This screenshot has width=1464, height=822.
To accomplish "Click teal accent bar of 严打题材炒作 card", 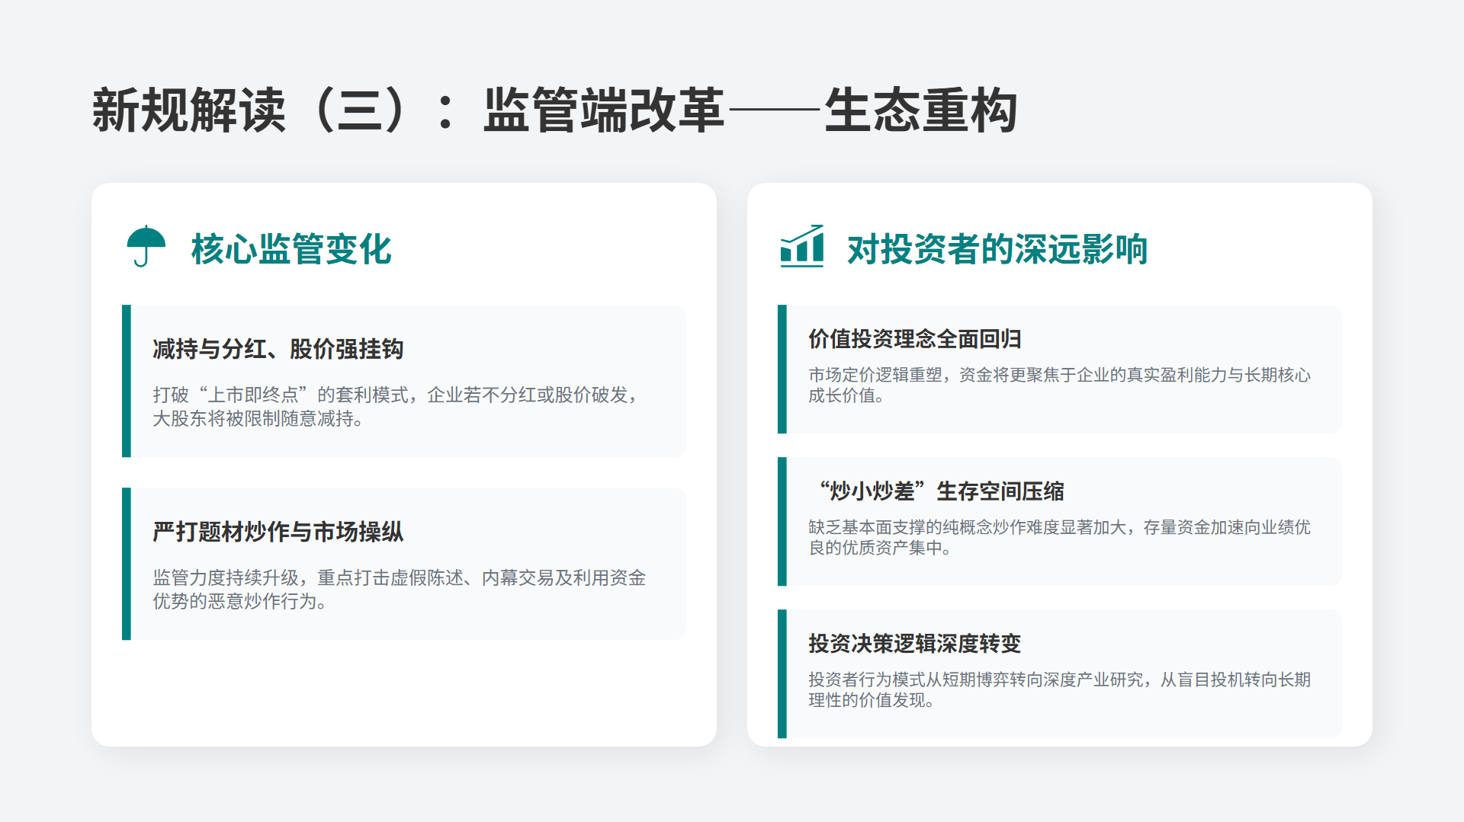I will (127, 564).
